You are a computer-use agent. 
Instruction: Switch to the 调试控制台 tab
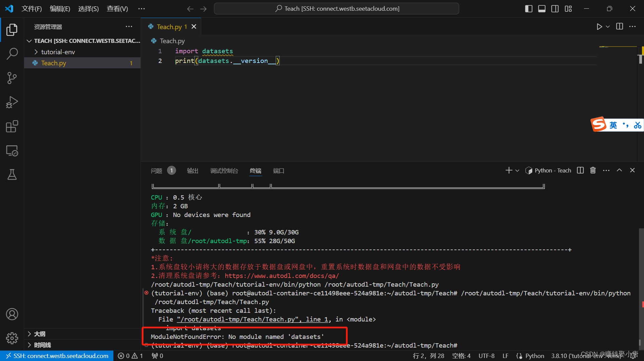click(224, 171)
